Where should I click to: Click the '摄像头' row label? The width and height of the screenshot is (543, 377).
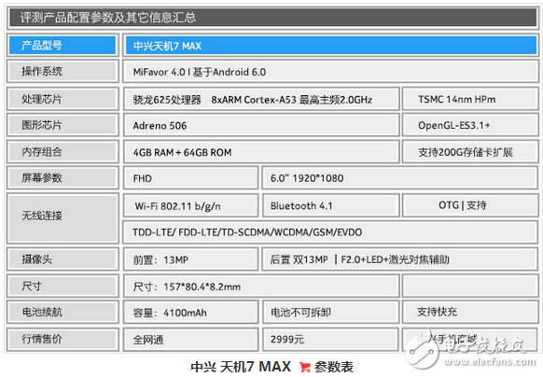pos(63,259)
